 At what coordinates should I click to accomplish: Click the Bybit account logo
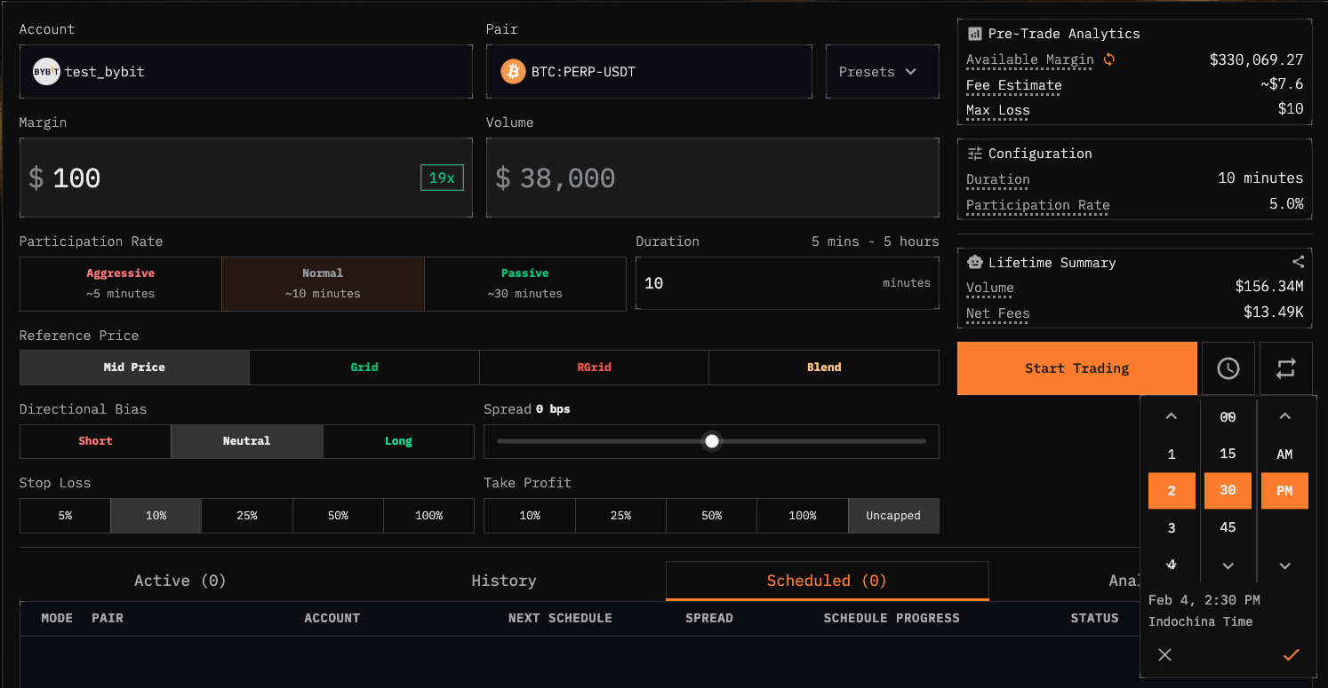(x=46, y=71)
